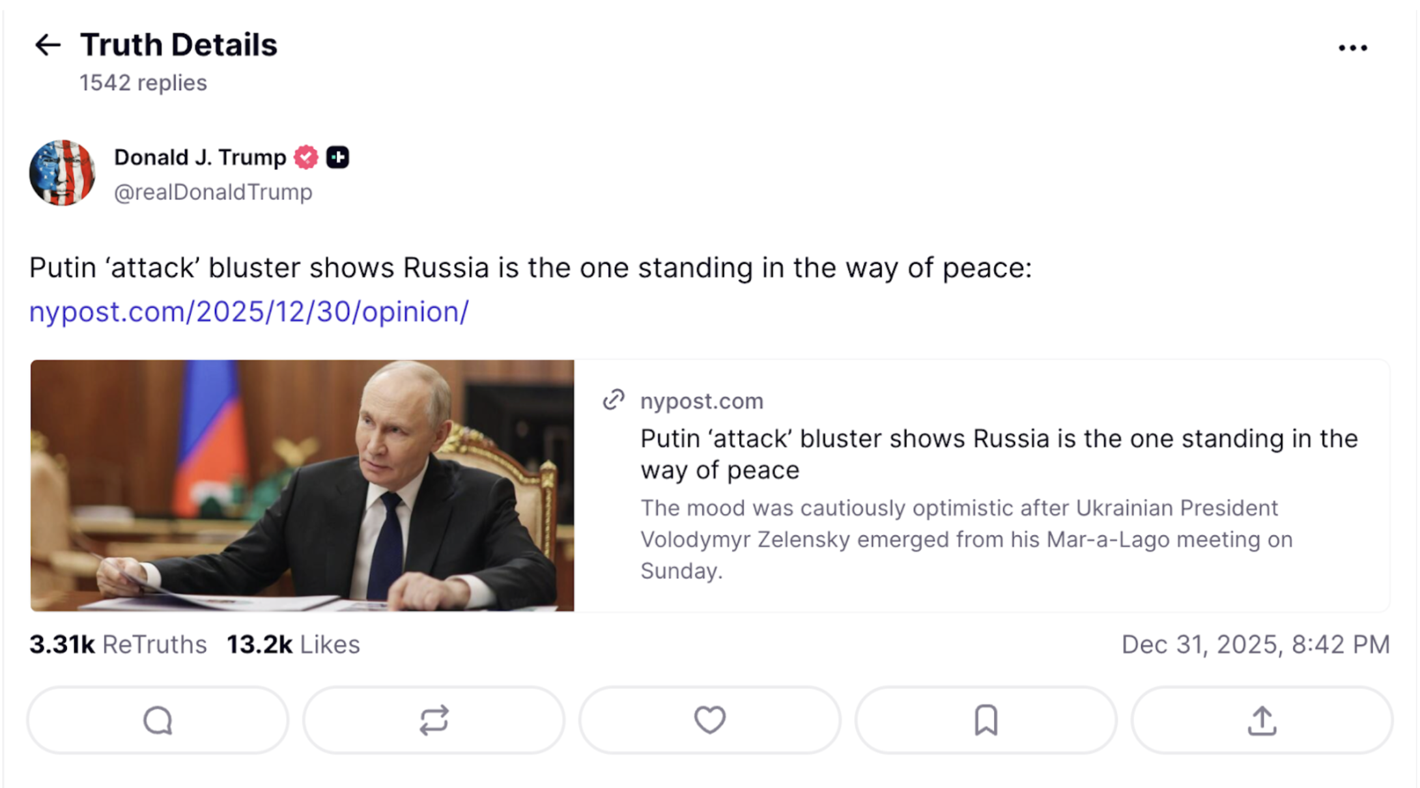Image resolution: width=1420 pixels, height=788 pixels.
Task: Click the article description about Zelensky meeting
Action: click(966, 539)
